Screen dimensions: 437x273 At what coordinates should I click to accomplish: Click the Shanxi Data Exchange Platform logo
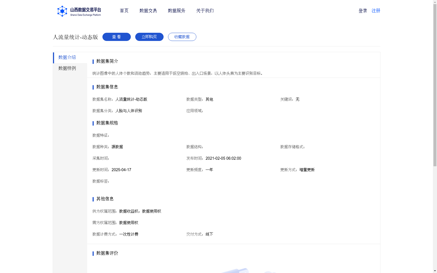point(79,11)
